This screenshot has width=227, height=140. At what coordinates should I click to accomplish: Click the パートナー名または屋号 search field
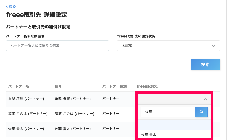tap(57, 46)
